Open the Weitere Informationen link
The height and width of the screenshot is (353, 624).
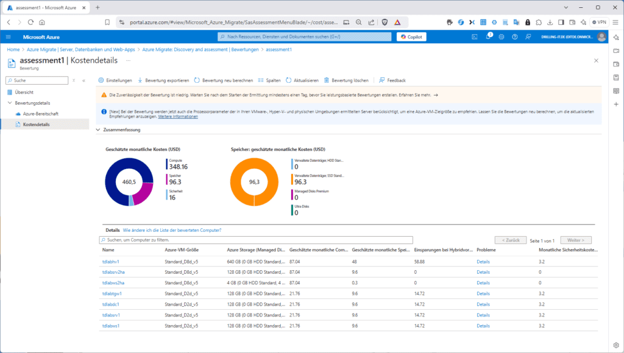pyautogui.click(x=178, y=116)
